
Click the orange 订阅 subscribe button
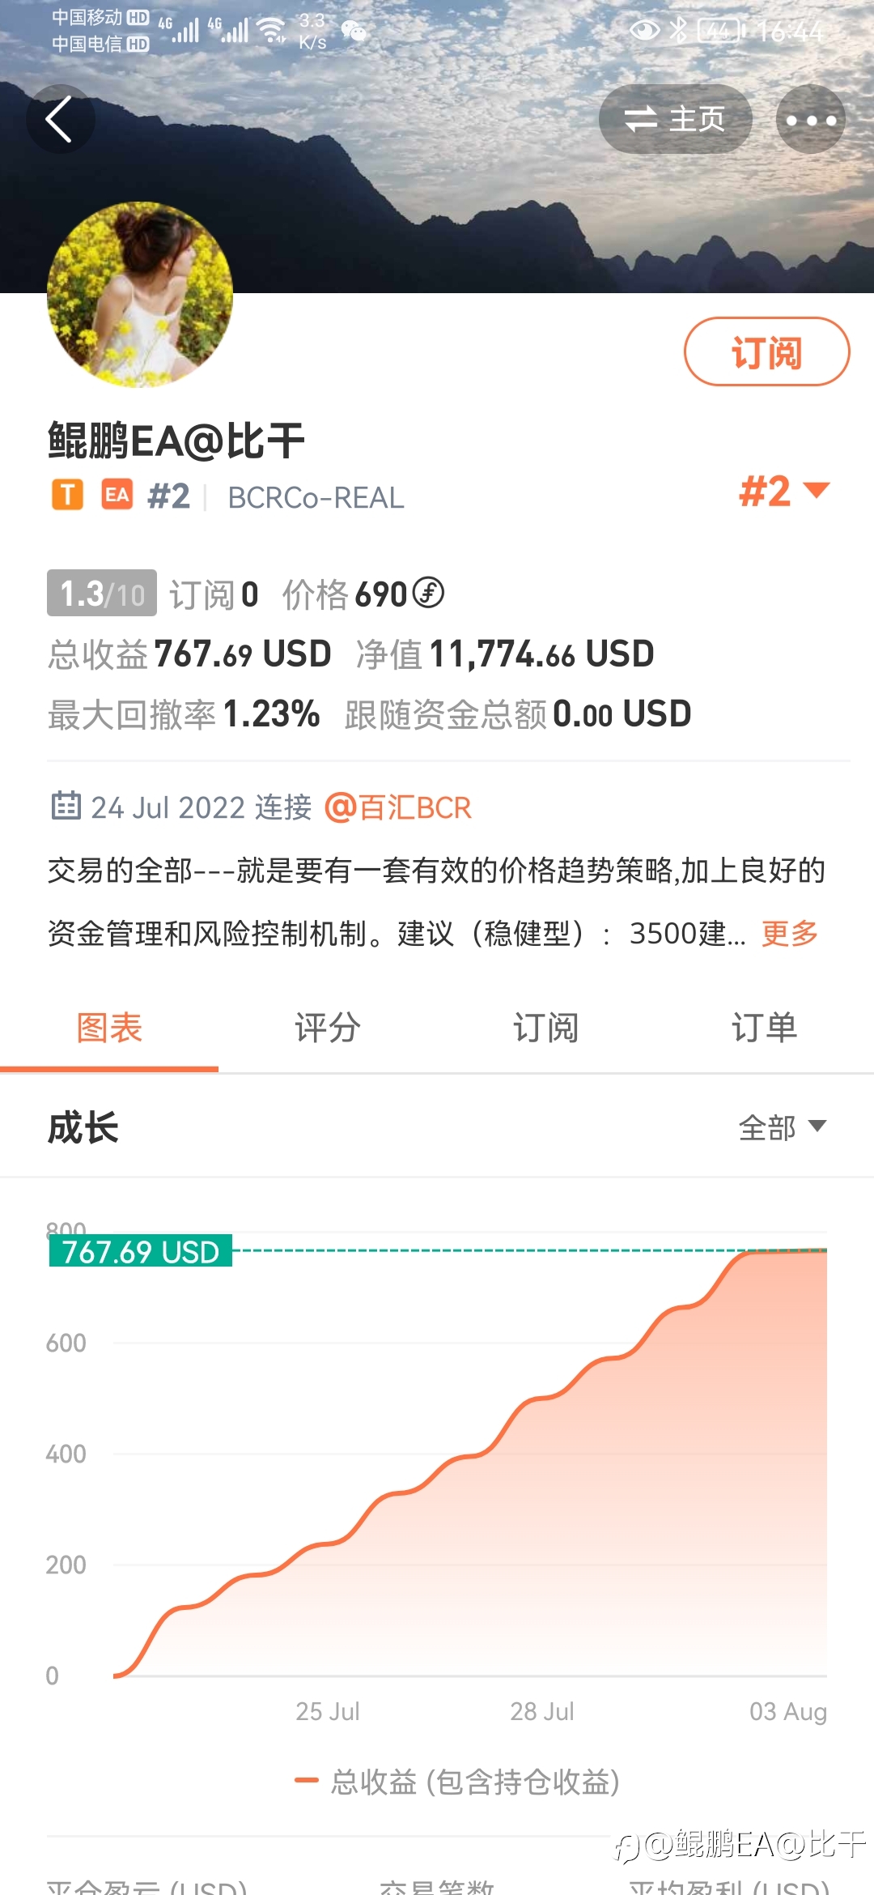(766, 352)
